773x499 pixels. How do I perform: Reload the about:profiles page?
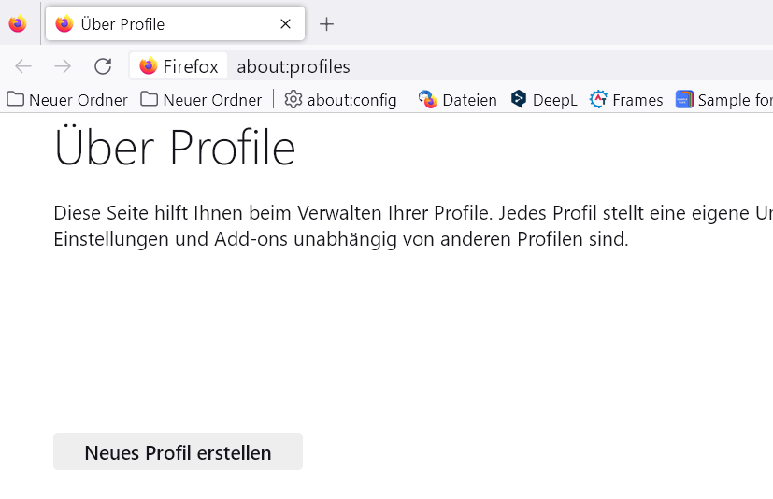tap(103, 66)
